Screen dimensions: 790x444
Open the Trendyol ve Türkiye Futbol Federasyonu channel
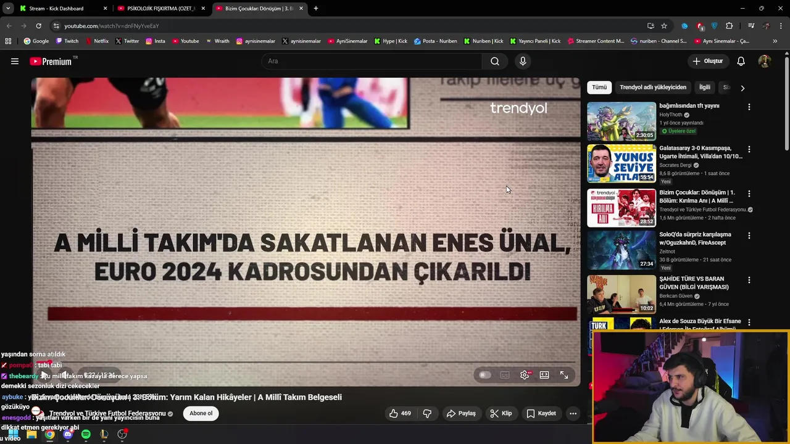107,413
